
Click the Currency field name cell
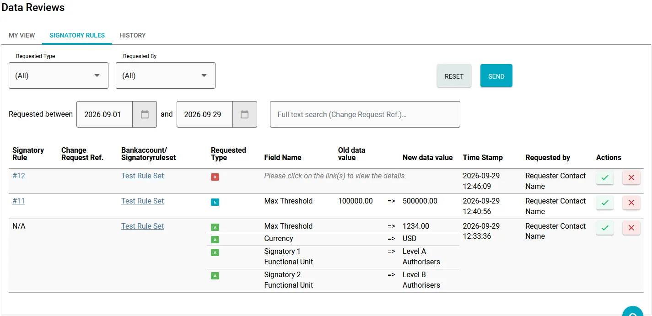click(279, 239)
